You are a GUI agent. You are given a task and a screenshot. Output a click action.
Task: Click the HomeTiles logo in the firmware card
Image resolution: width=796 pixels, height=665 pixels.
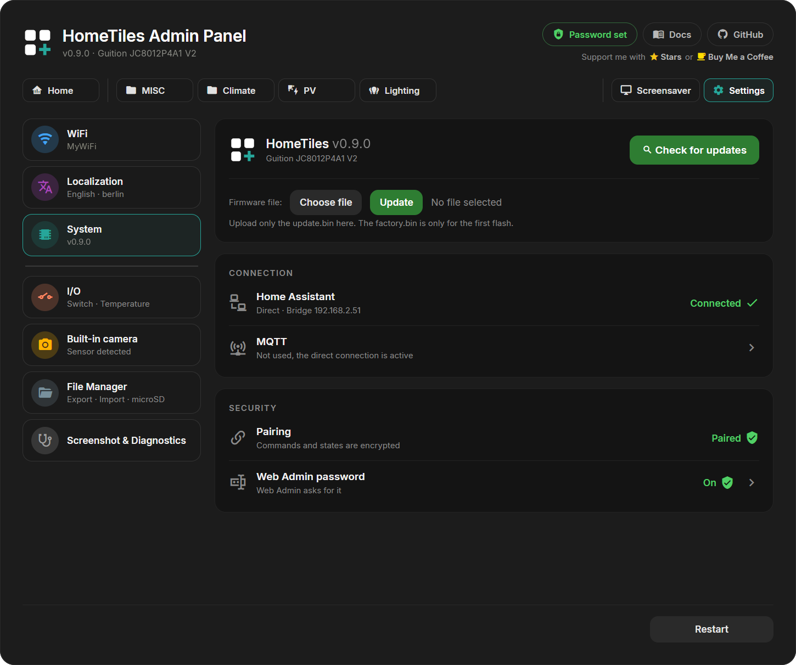point(243,150)
